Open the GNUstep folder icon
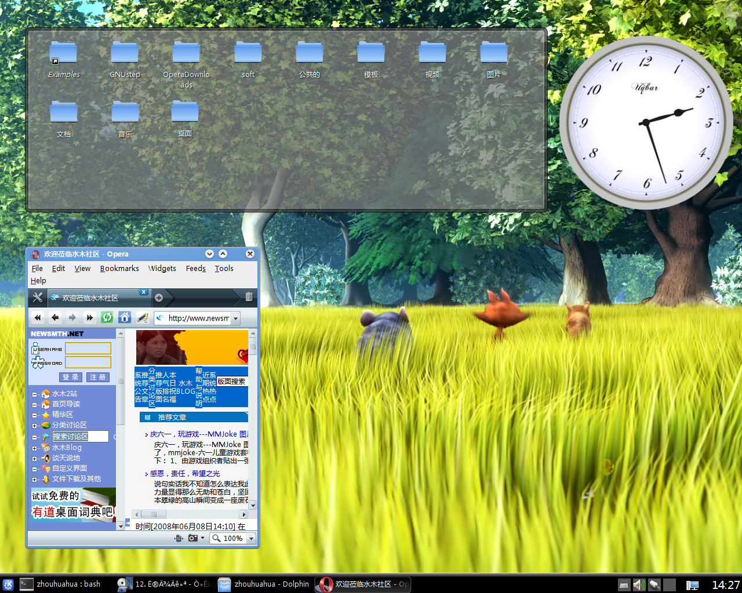The width and height of the screenshot is (742, 593). (125, 60)
